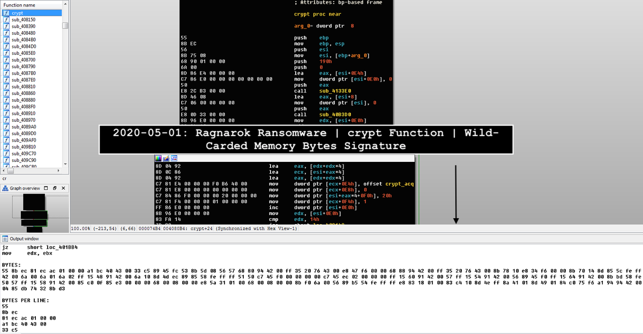
Task: Select function sub_4089A0
Action: click(32, 127)
